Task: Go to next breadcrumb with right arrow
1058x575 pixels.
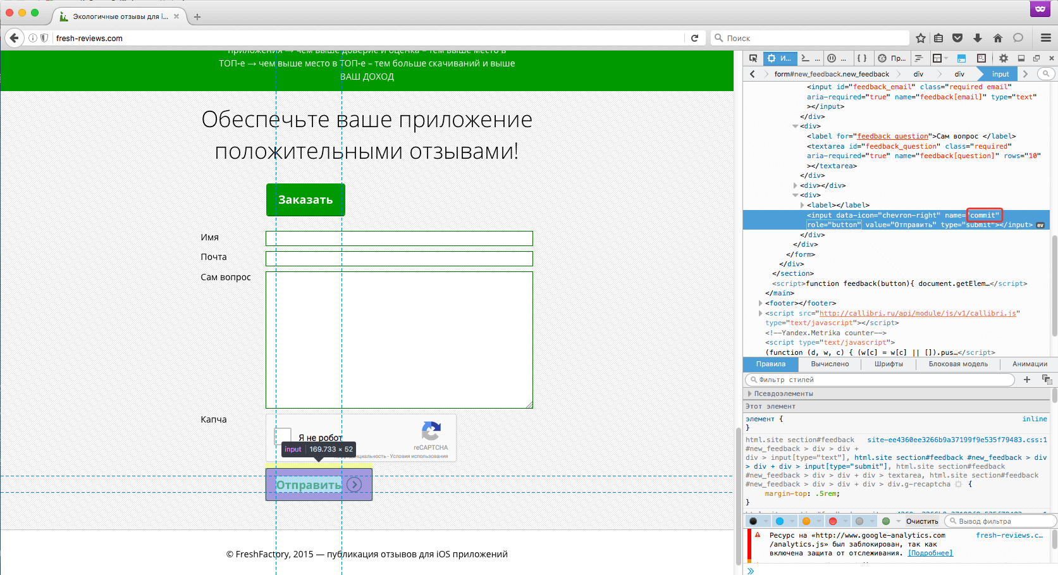Action: point(1025,74)
